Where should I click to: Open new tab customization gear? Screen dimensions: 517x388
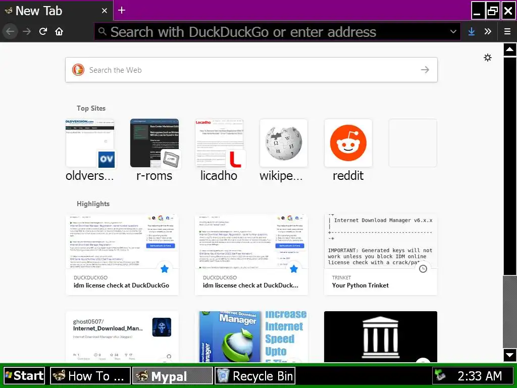(x=487, y=58)
